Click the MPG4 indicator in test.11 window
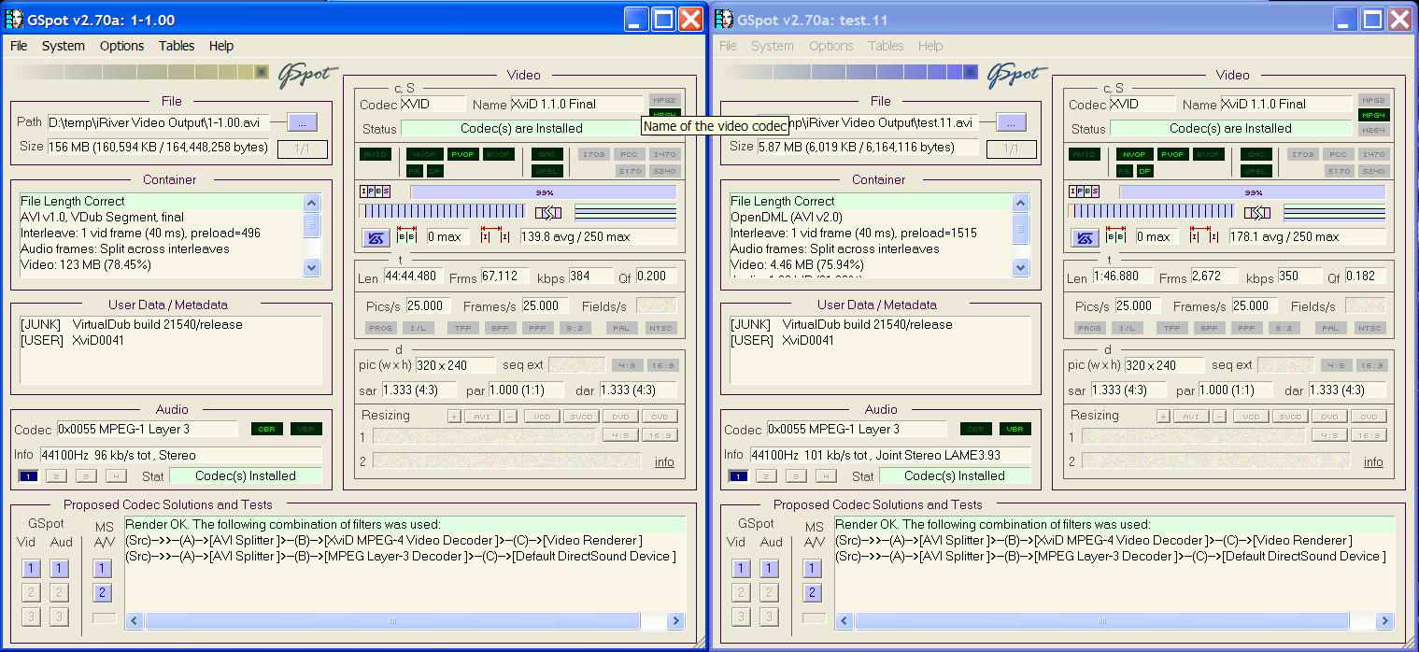This screenshot has height=652, width=1419. pos(1373,115)
